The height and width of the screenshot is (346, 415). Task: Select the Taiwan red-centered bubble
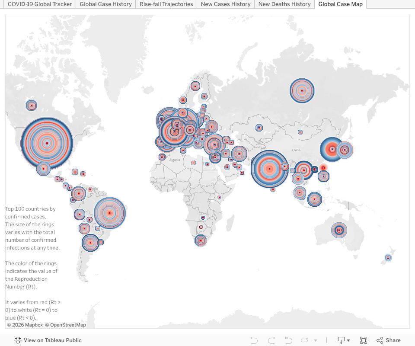pos(323,168)
